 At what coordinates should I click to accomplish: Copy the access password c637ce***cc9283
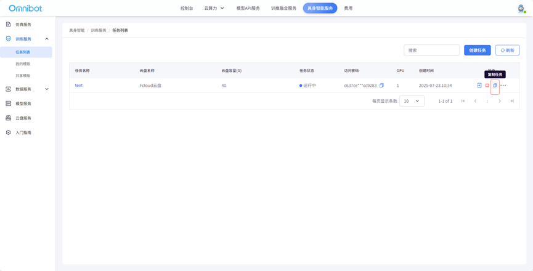point(382,86)
